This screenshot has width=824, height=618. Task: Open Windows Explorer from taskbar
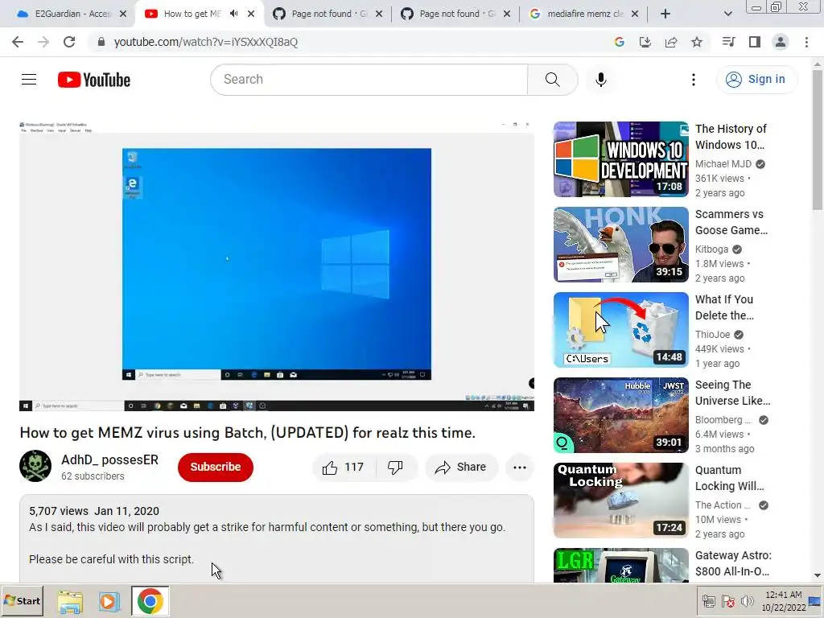(70, 601)
